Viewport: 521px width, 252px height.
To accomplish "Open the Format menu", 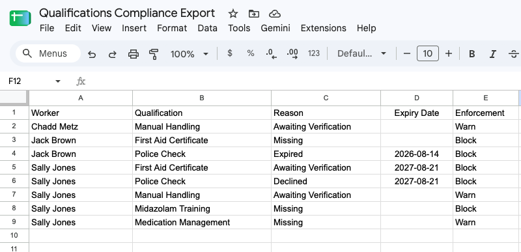I will point(172,28).
